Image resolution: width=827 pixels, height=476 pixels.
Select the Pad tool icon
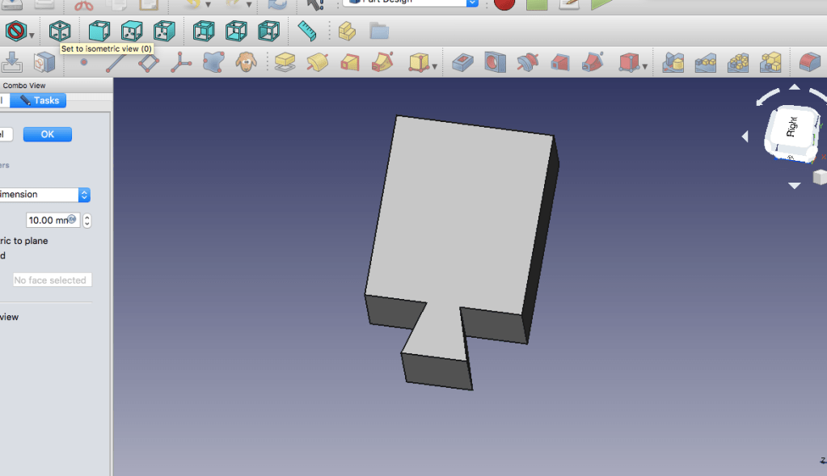[285, 62]
